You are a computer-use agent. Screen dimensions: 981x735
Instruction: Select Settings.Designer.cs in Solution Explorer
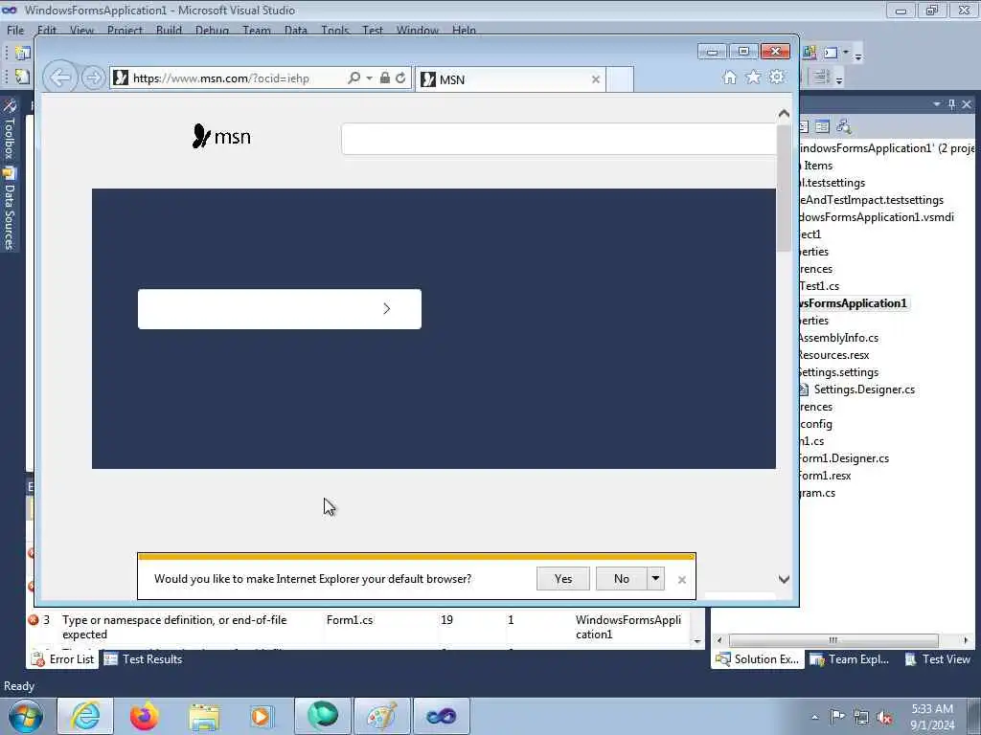(x=864, y=390)
